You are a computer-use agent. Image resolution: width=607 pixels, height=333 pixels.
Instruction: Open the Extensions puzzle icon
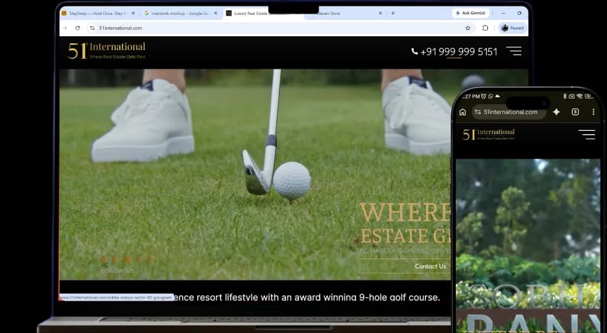[x=485, y=28]
